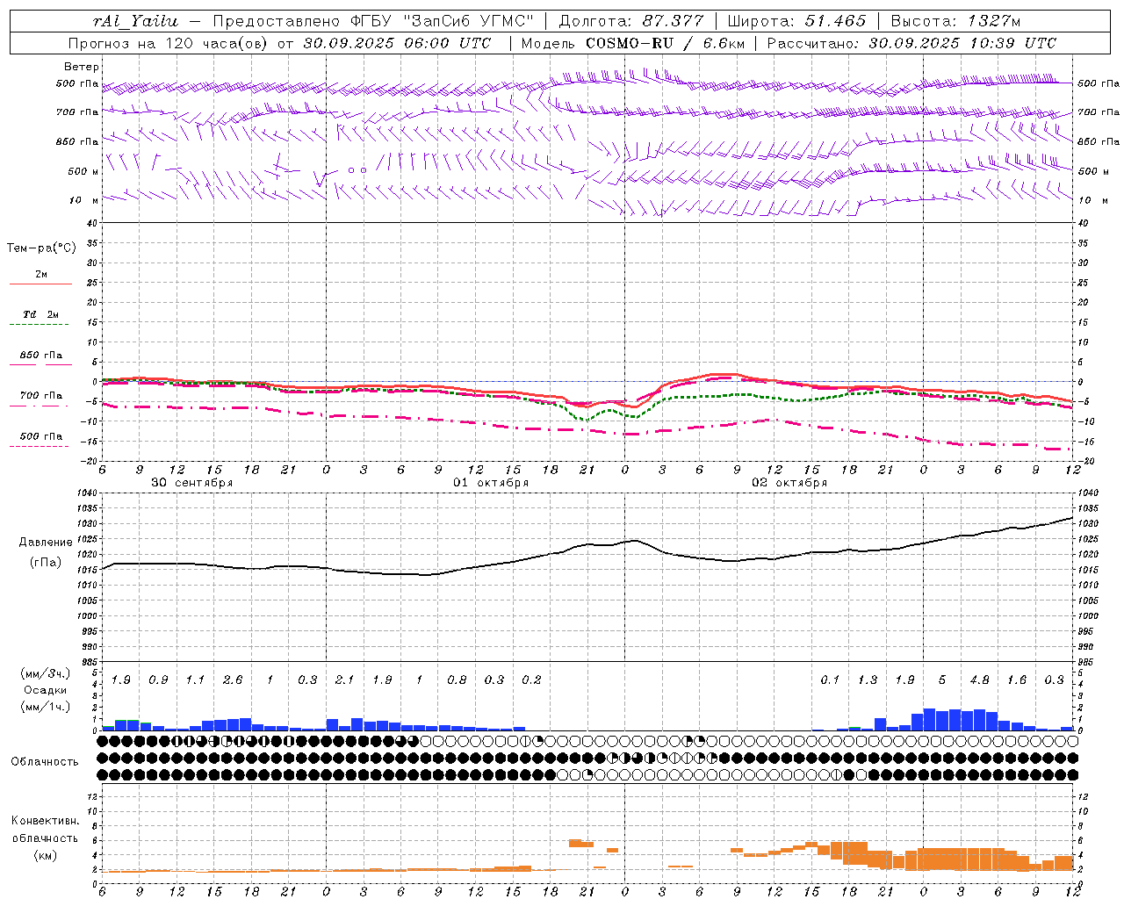Click the Рассчитано: 30.09.2025 10:39 UTC text
This screenshot has width=1124, height=899.
coord(911,43)
